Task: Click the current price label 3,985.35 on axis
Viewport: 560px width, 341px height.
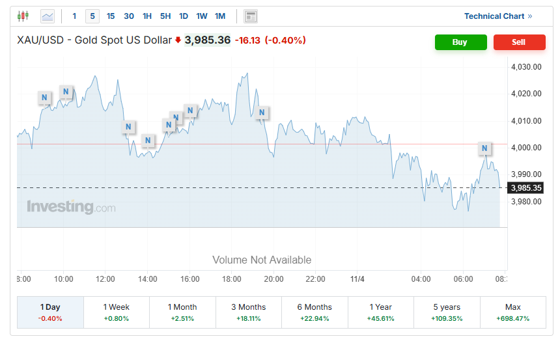Action: click(526, 188)
